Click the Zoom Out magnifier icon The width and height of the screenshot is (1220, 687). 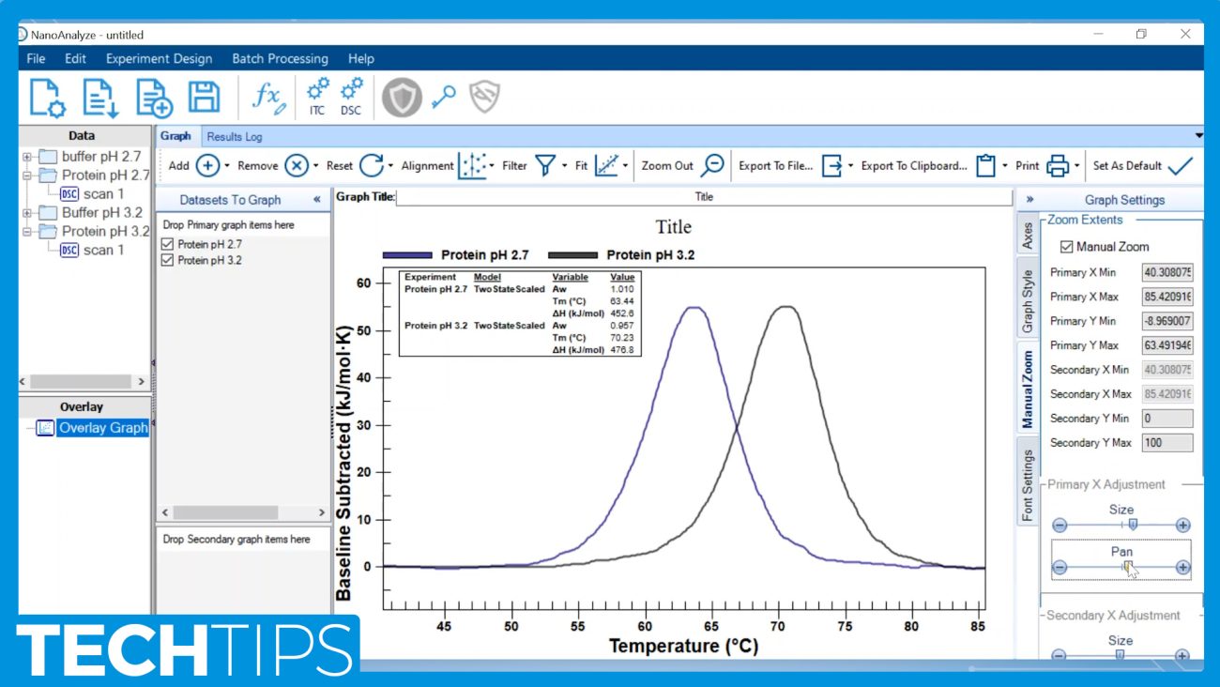coord(713,165)
